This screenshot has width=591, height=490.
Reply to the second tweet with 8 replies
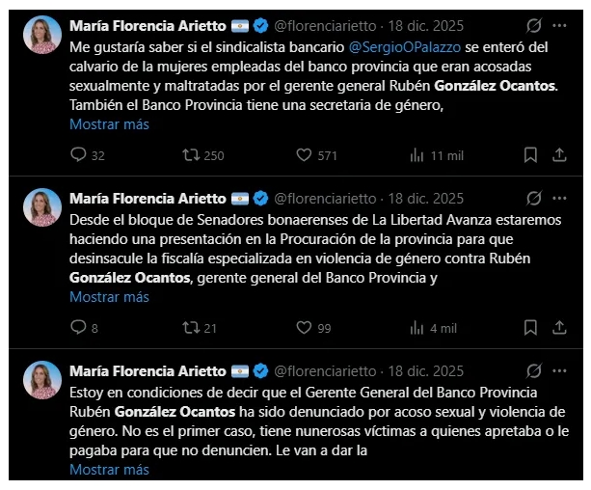coord(80,328)
